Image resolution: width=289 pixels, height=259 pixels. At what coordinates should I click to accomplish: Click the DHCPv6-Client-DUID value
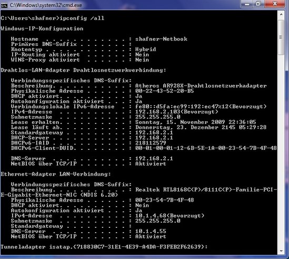[206, 148]
